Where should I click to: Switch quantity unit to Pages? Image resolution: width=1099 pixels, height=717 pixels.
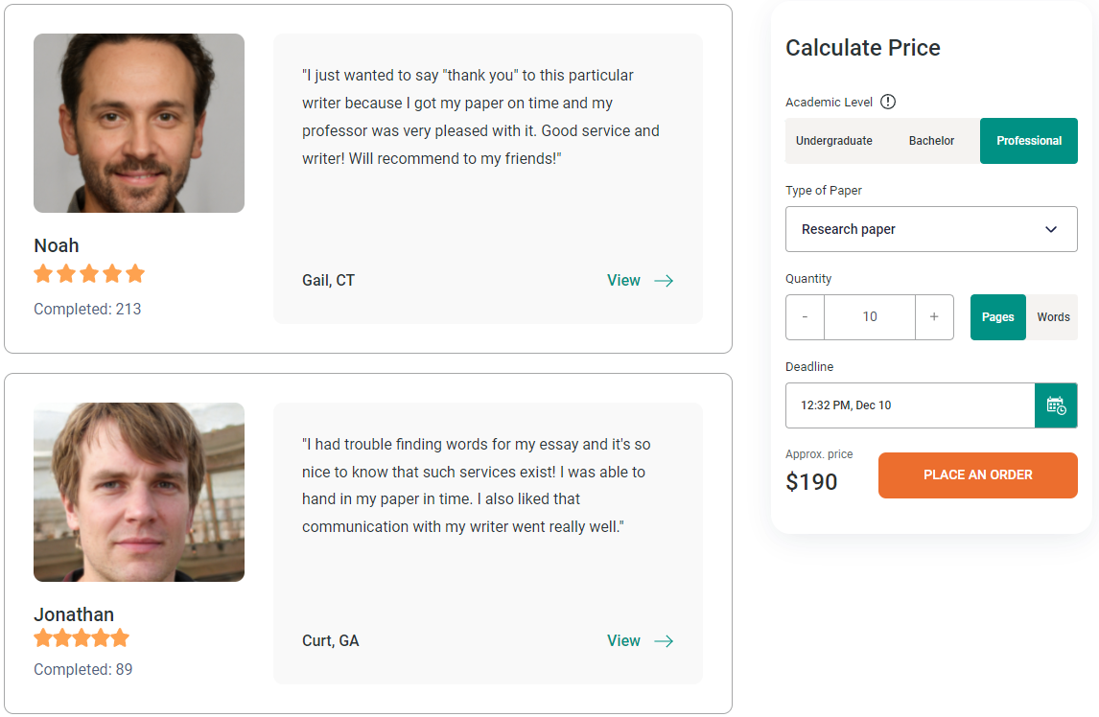coord(998,317)
